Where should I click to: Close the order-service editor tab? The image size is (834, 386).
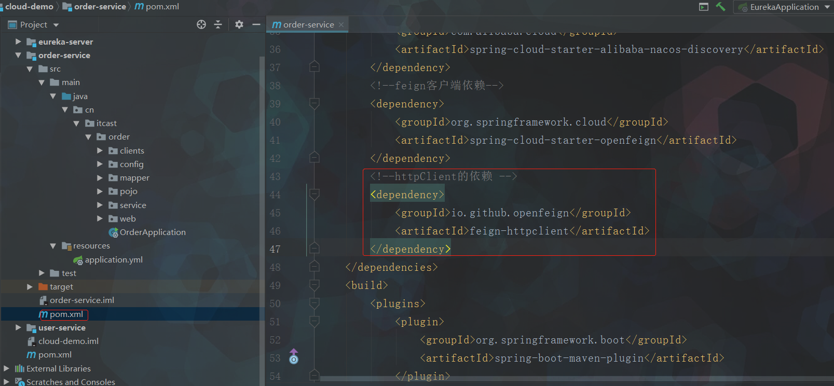pos(341,24)
